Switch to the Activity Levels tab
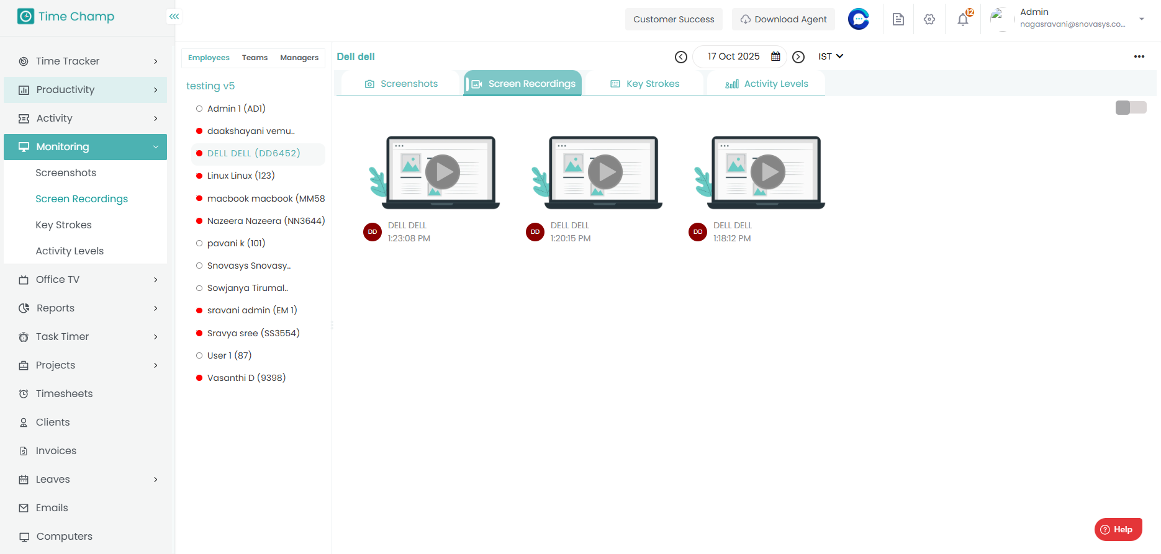The image size is (1161, 554). (767, 84)
